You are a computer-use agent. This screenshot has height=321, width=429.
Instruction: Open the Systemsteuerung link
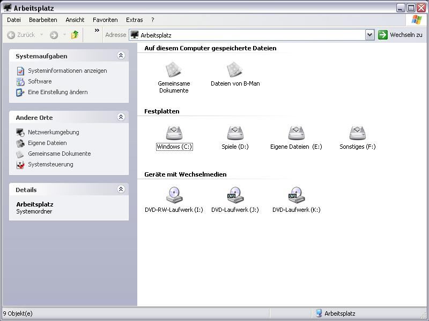50,164
